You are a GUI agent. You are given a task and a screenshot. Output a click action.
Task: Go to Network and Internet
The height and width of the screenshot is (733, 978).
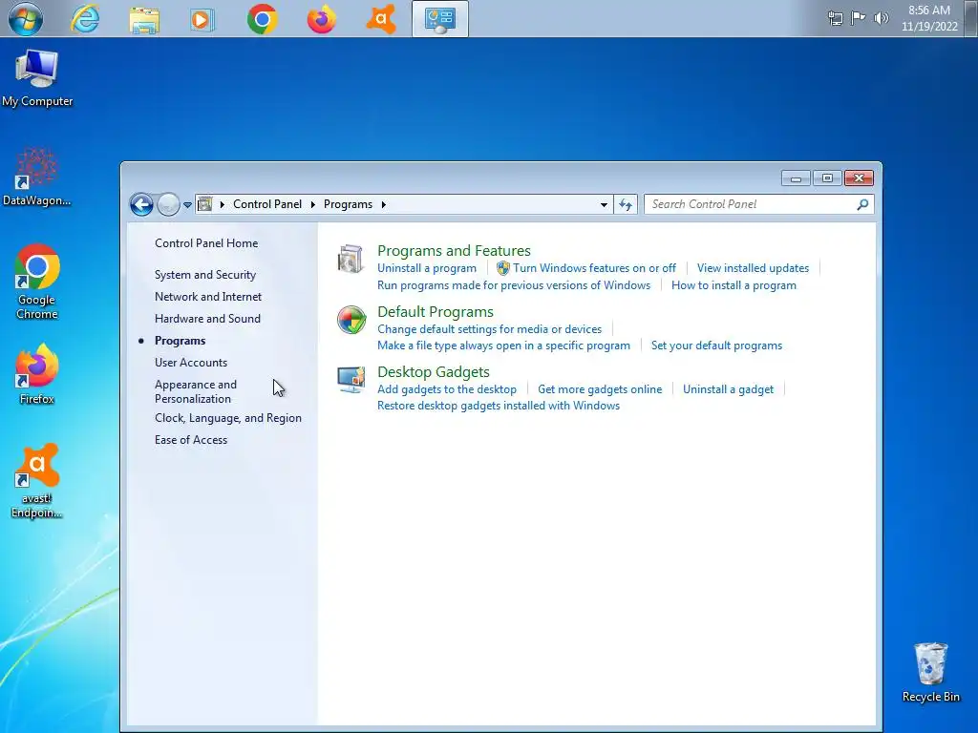(x=207, y=297)
